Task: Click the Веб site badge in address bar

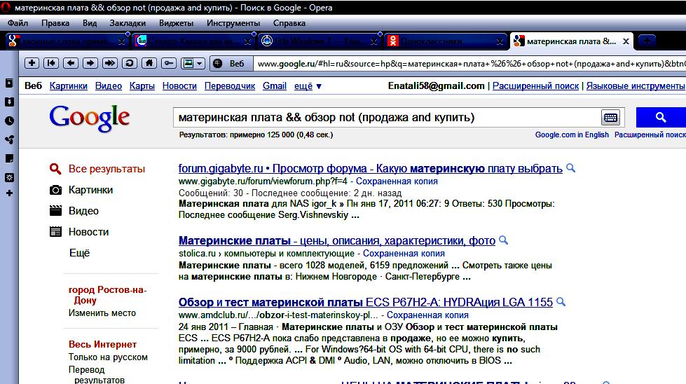Action: pyautogui.click(x=230, y=64)
